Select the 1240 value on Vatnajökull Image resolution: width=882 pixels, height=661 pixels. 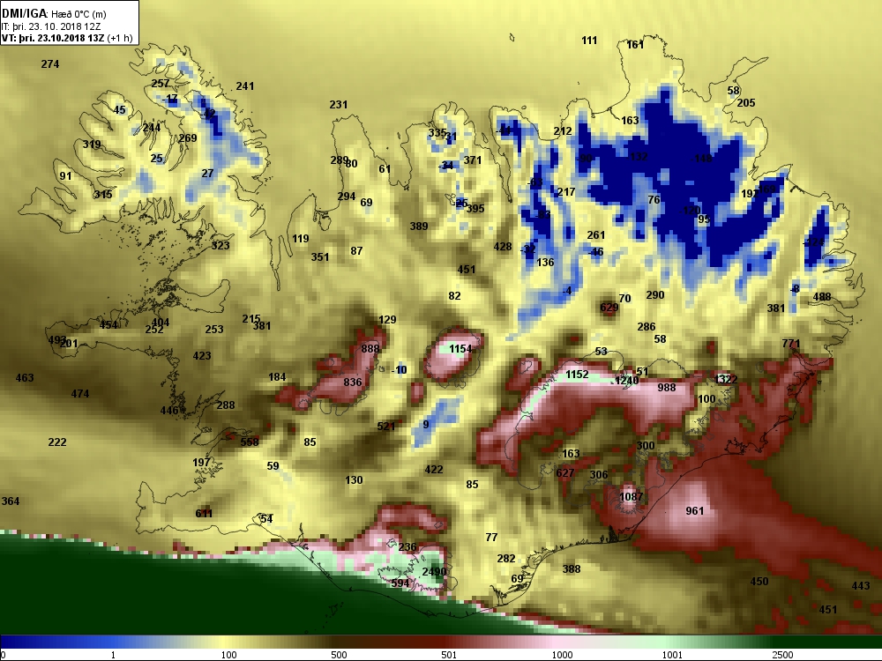click(x=626, y=381)
